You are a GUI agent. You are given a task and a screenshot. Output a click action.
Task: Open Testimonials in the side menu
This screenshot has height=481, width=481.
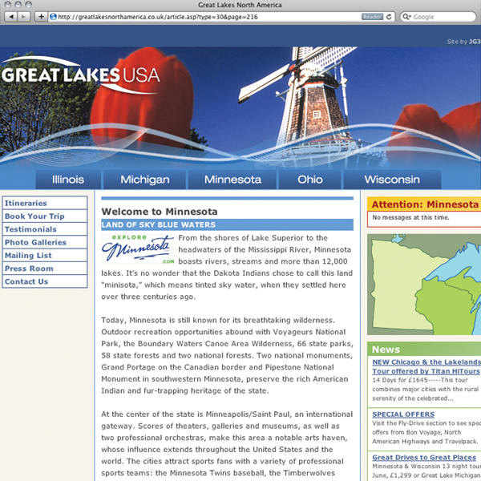[45, 229]
